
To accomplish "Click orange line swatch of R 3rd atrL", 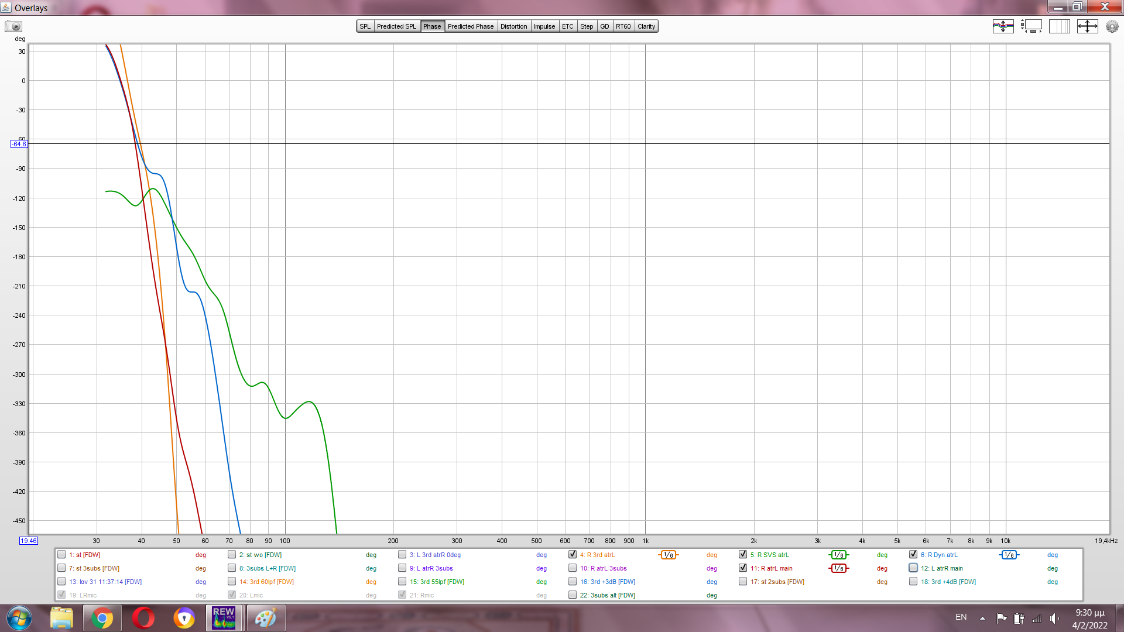I will (x=668, y=555).
